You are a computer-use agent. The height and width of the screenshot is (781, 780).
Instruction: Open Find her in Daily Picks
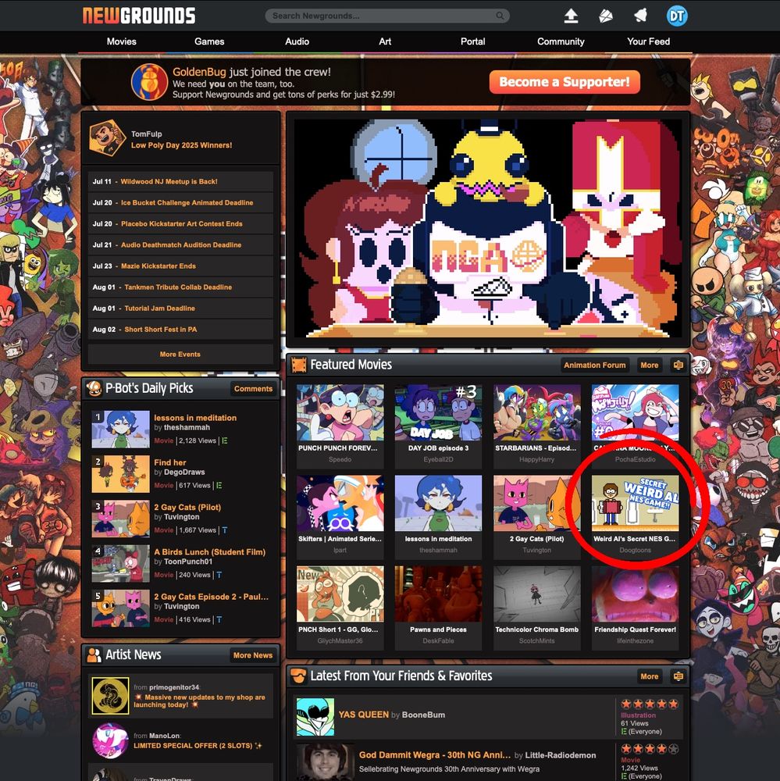(170, 462)
